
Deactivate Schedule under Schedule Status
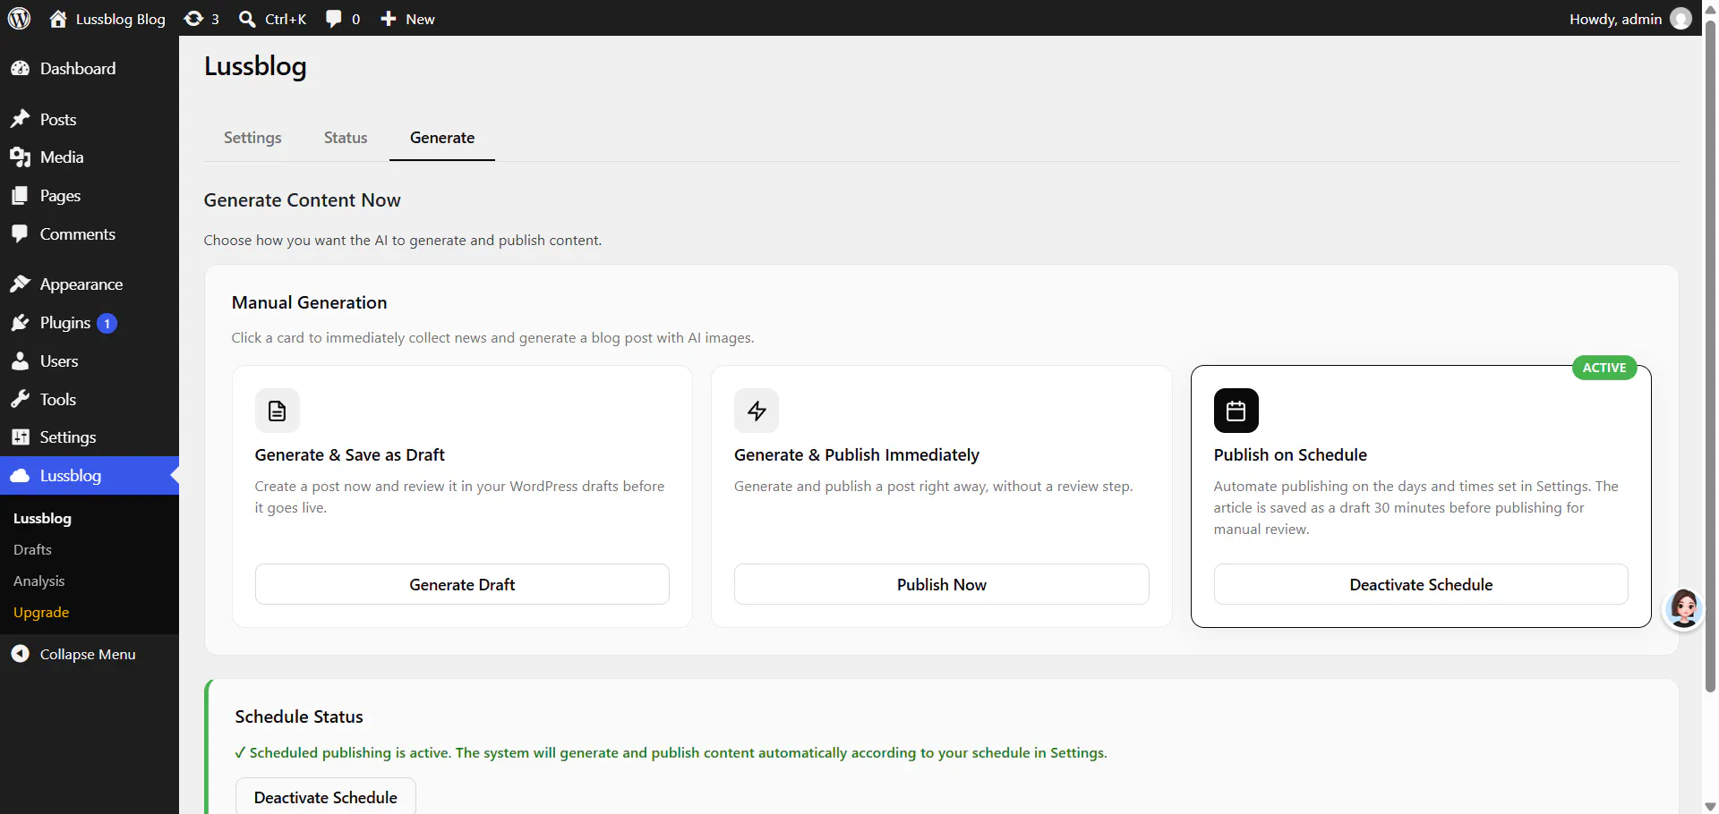click(x=326, y=797)
